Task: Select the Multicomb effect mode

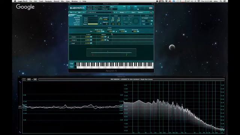Action: pos(77,18)
